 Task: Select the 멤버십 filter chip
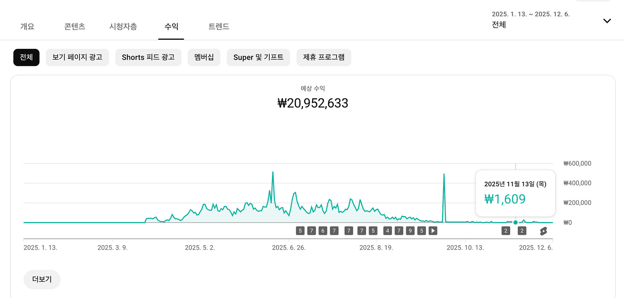click(204, 57)
